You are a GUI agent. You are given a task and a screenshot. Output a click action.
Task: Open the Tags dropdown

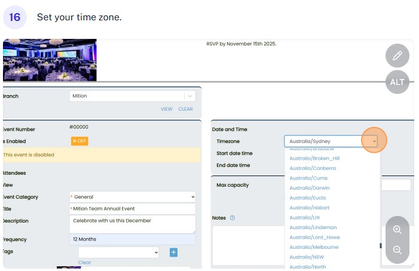(118, 252)
